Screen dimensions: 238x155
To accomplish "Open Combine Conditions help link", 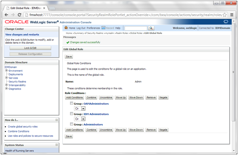I will click(18, 131).
